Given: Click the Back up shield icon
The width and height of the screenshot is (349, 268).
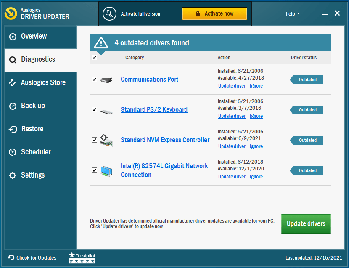Looking at the screenshot, I should coord(12,106).
